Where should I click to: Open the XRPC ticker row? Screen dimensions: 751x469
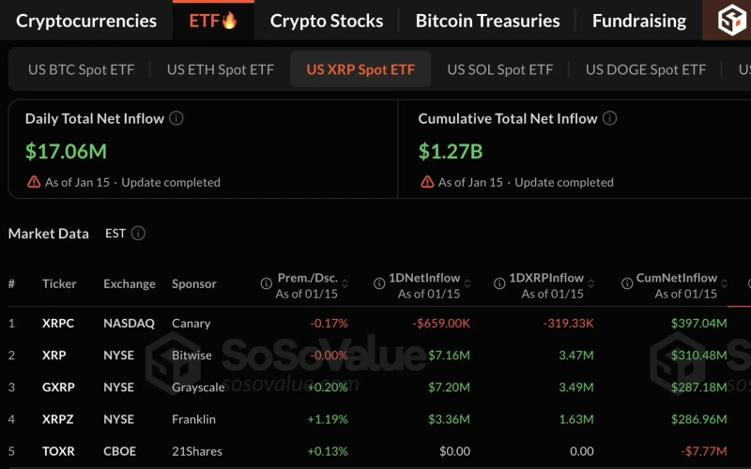coord(57,324)
